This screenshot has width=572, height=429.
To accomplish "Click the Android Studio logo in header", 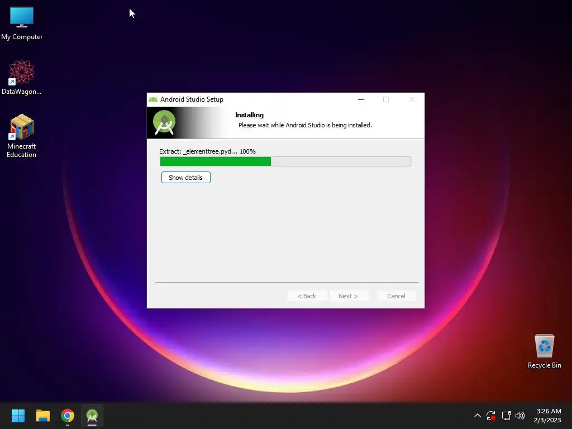I will tap(164, 122).
